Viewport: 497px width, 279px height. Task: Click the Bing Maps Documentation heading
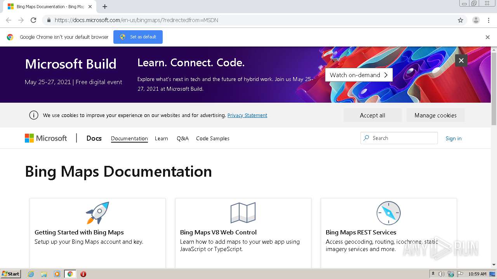click(x=118, y=171)
